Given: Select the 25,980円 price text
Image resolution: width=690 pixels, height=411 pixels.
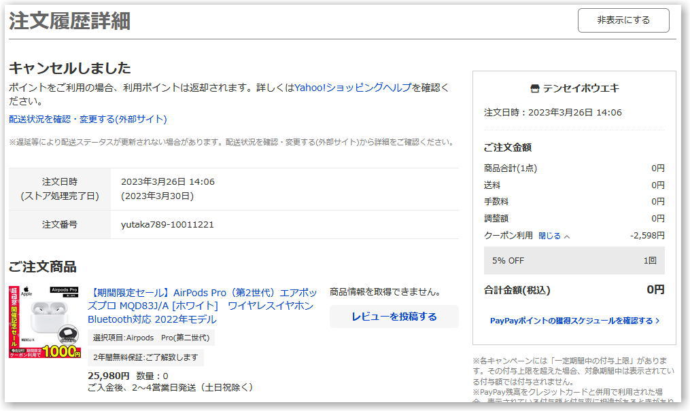Looking at the screenshot, I should pyautogui.click(x=108, y=376).
